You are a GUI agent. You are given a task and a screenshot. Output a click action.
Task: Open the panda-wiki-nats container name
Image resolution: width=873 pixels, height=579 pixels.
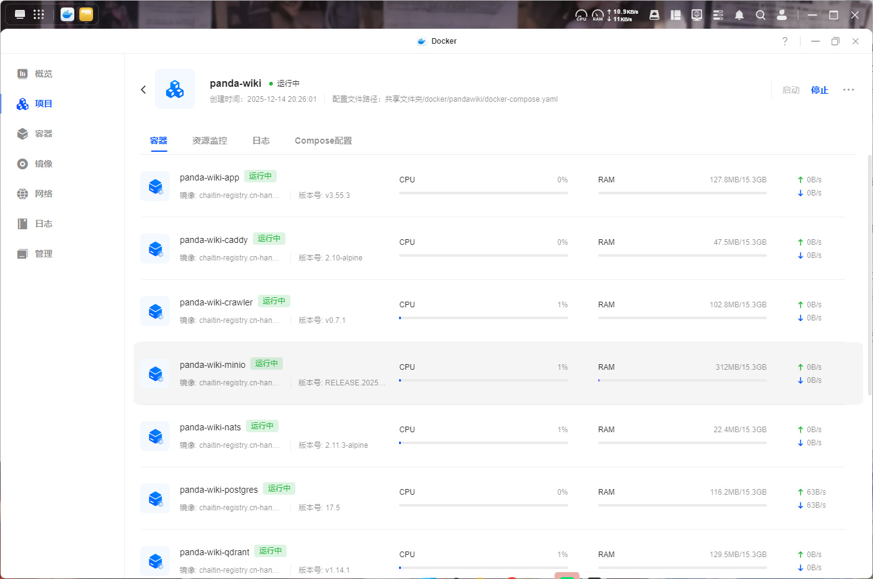click(x=210, y=427)
